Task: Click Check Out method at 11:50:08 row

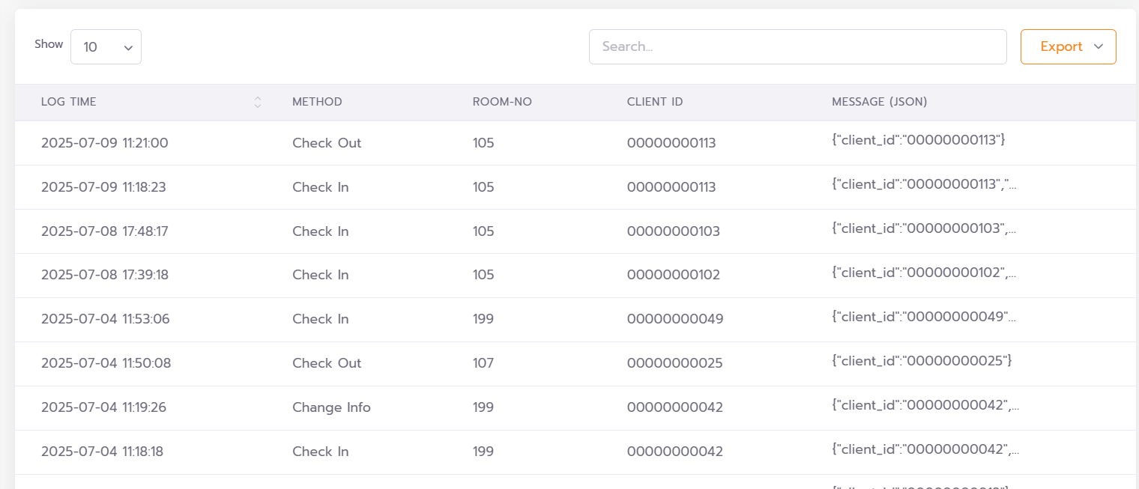Action: (327, 363)
